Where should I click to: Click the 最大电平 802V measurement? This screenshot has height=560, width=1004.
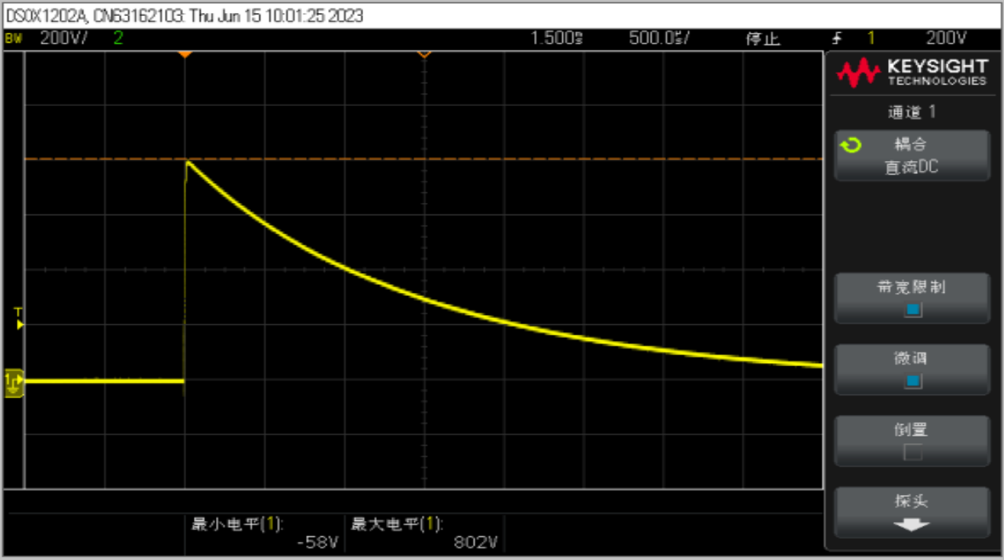pos(424,533)
